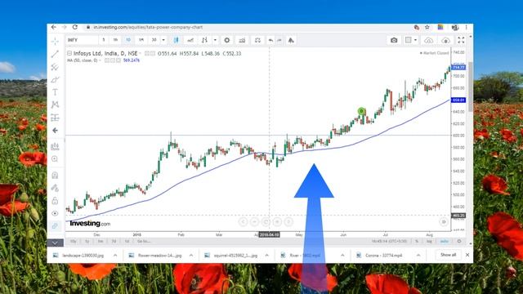Toggle lock all drawing tools
The image size is (523, 294).
click(x=55, y=201)
